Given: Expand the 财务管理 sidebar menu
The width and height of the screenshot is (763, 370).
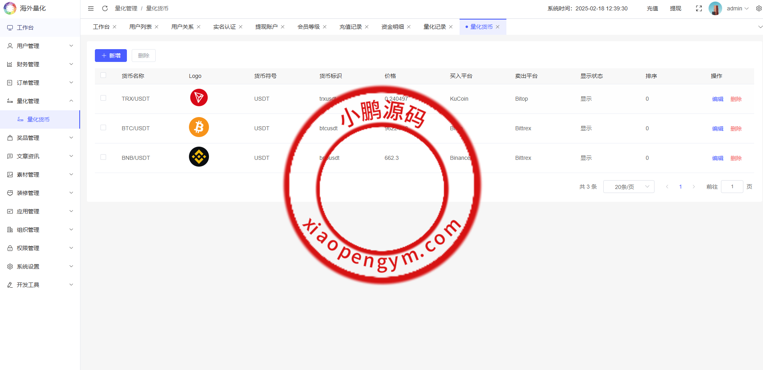Looking at the screenshot, I should click(x=40, y=64).
